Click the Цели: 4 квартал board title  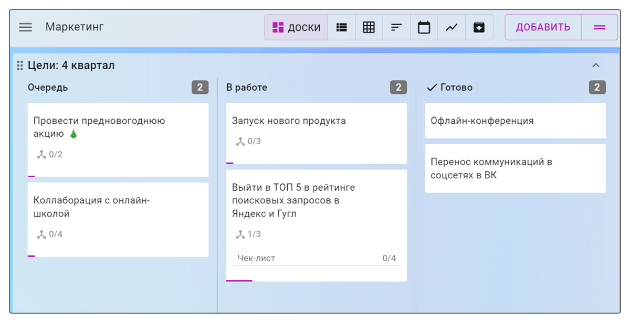[x=71, y=66]
